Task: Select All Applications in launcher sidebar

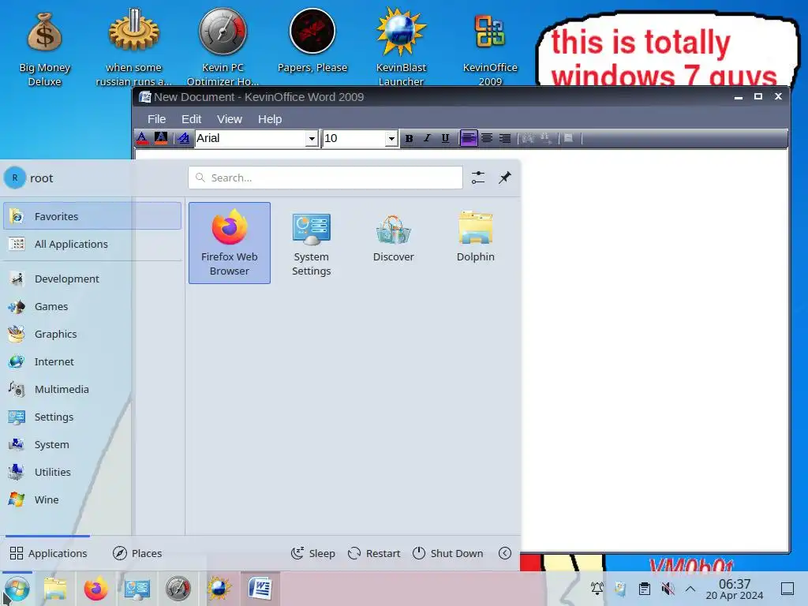Action: 92,244
